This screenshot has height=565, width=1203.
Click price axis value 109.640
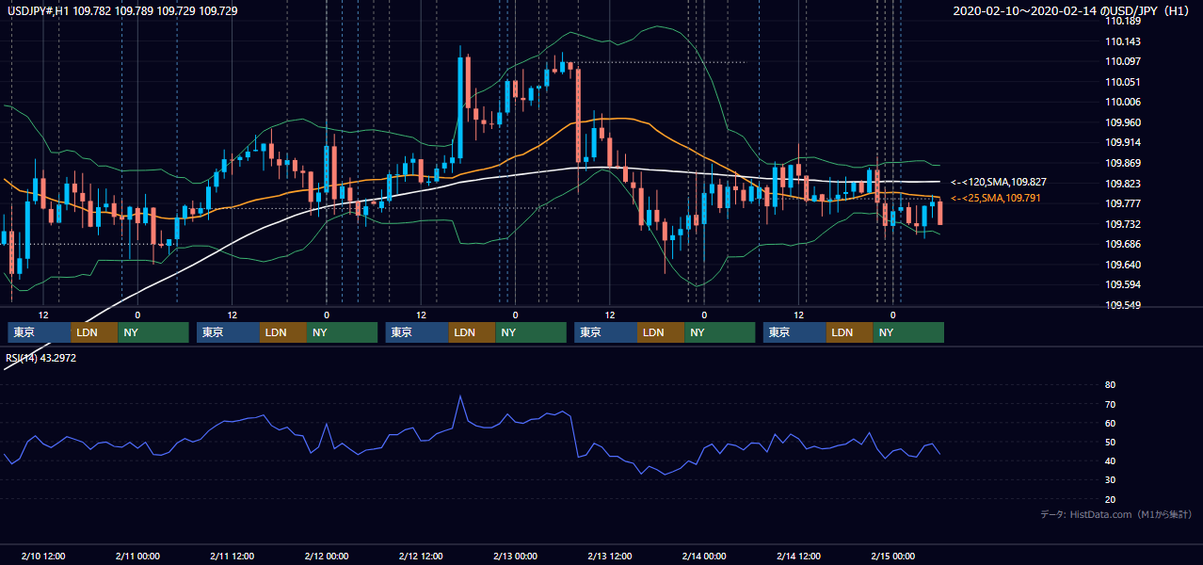coord(1124,265)
